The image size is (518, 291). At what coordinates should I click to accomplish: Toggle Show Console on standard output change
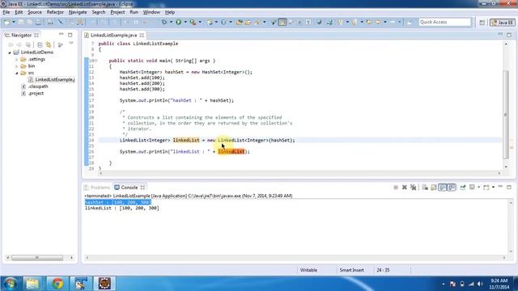(443, 188)
